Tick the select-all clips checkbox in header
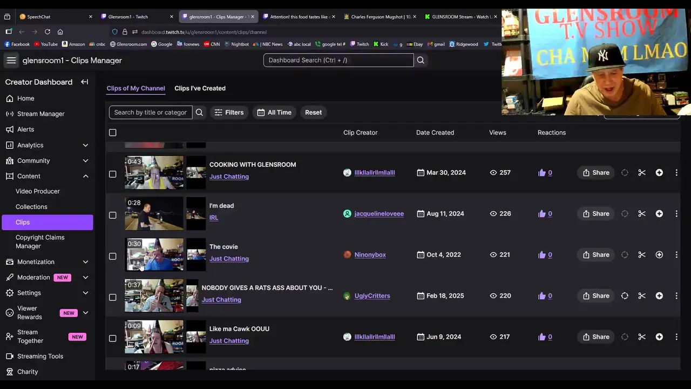Image resolution: width=691 pixels, height=389 pixels. click(x=112, y=132)
